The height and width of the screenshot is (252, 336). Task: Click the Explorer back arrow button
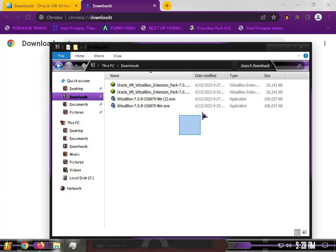click(x=59, y=66)
